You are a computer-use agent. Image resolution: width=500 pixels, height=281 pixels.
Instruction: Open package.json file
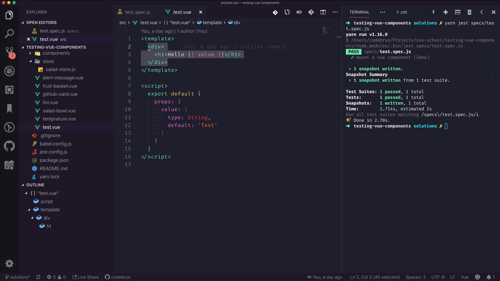[x=54, y=160]
